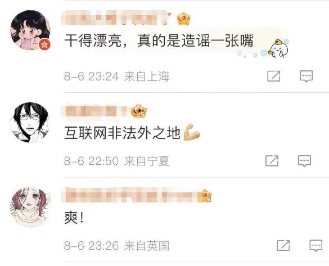Open blurred username of first commenter

click(116, 18)
